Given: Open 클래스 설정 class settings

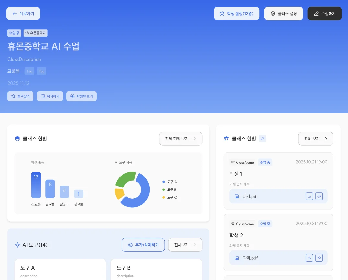Looking at the screenshot, I should (x=284, y=14).
